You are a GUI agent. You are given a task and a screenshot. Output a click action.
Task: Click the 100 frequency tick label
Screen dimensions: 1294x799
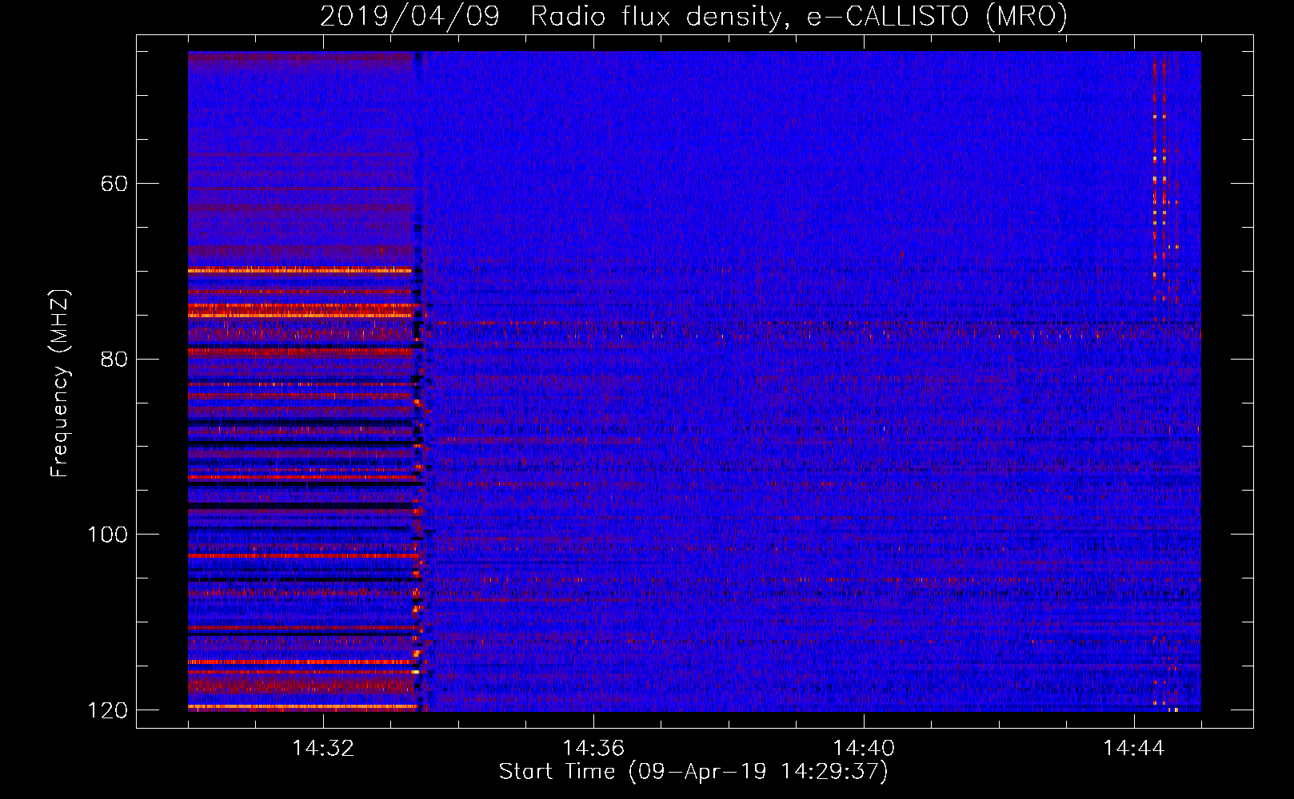click(108, 535)
